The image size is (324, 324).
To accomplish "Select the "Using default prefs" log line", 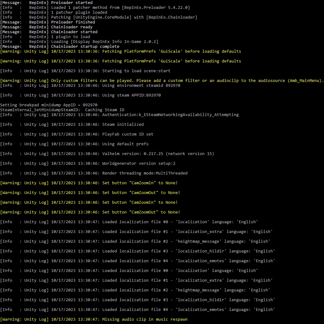I will [x=74, y=144].
